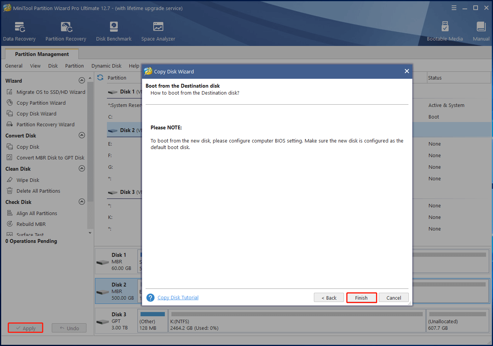The image size is (493, 346).
Task: Click the Apply button
Action: 25,328
